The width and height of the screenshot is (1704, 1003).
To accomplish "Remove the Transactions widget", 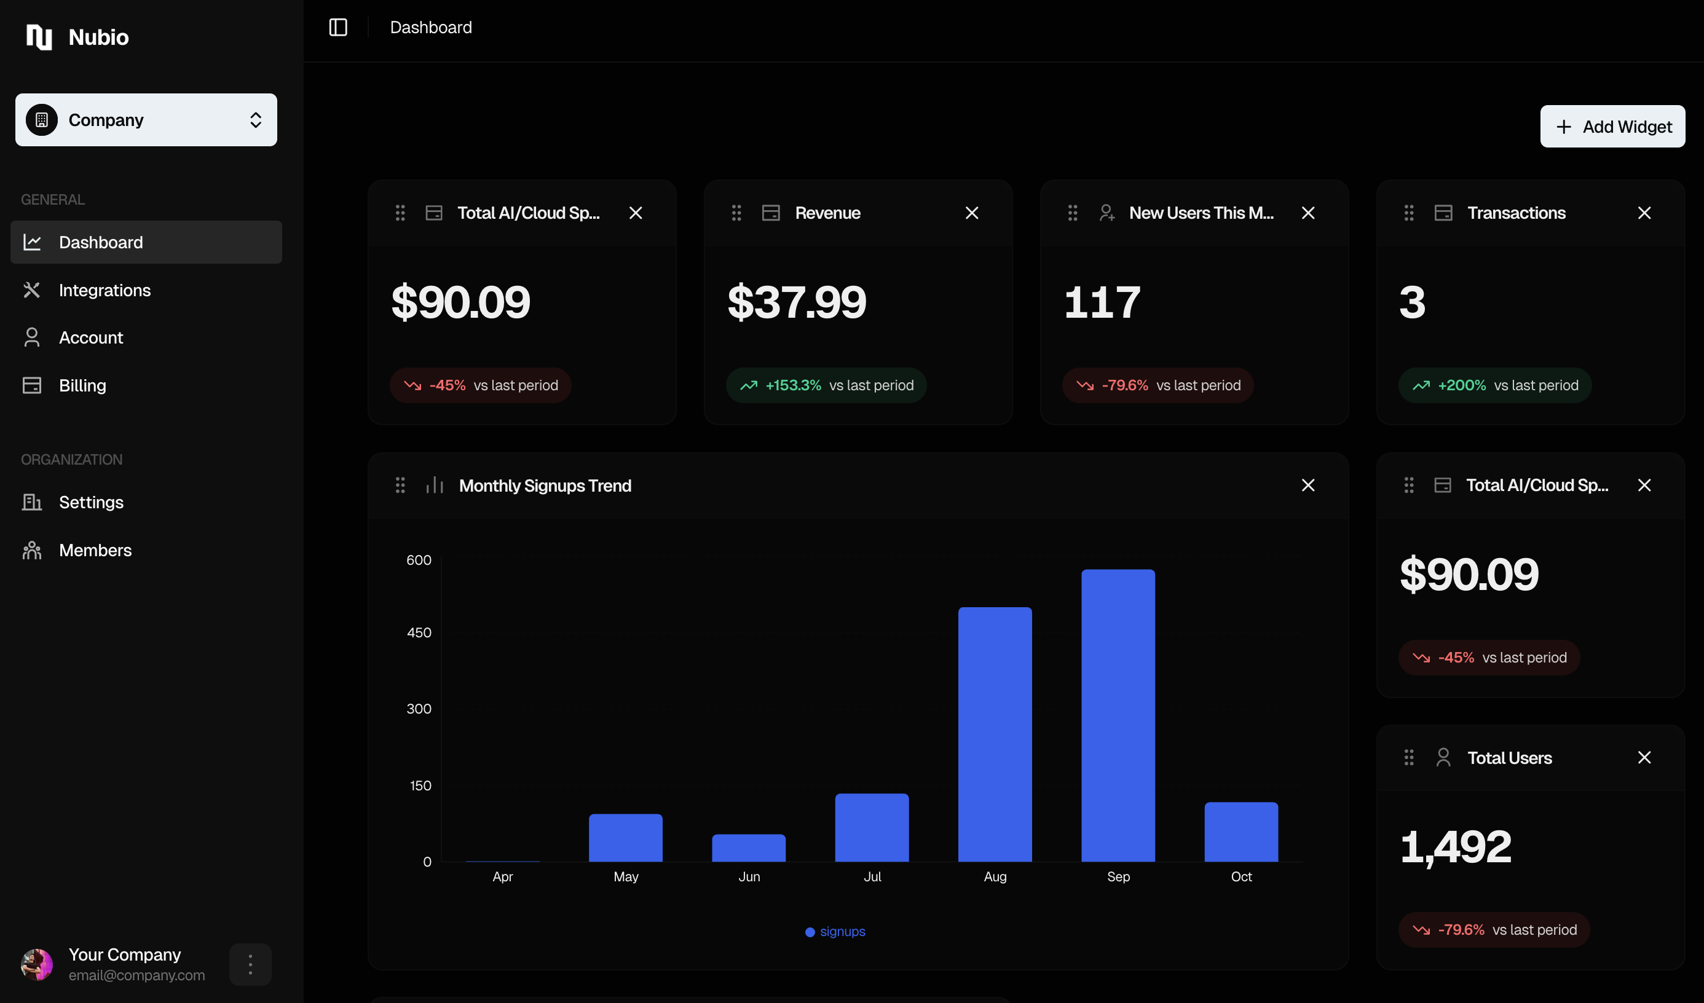I will pos(1645,212).
